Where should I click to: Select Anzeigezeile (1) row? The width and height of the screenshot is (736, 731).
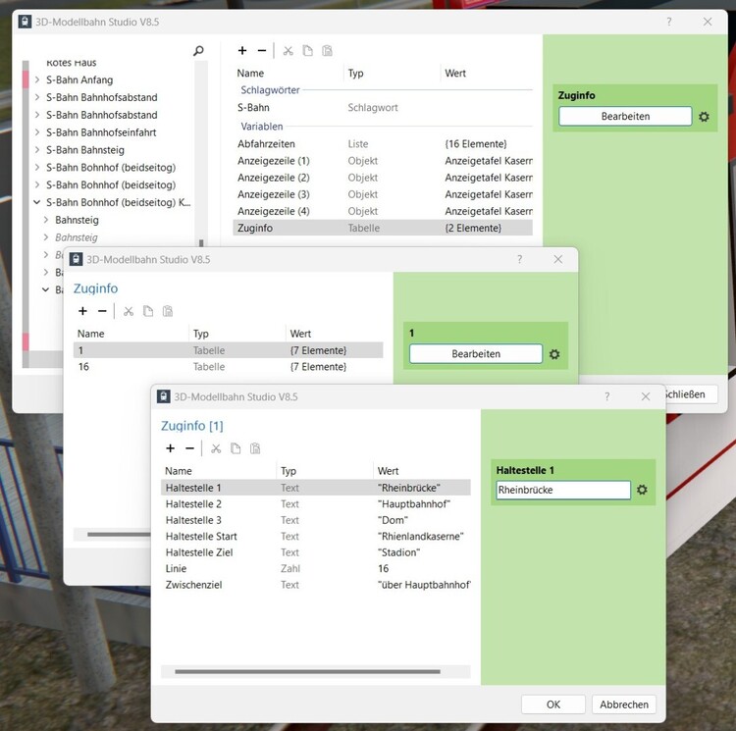tap(383, 161)
